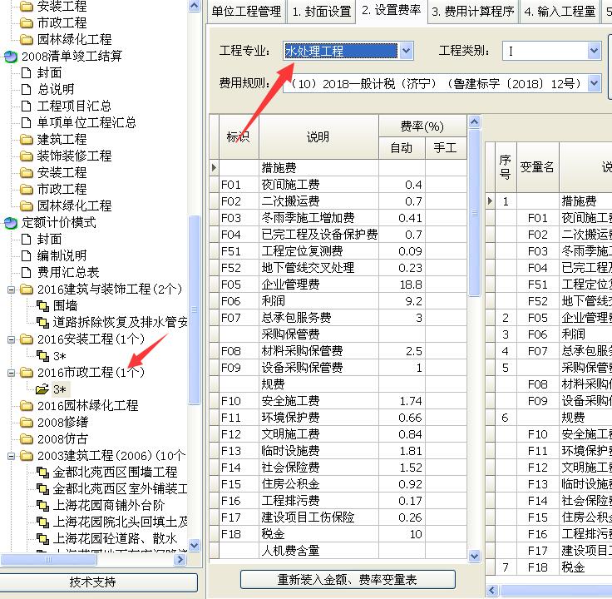Click the 2016园林绿化工程 folder icon
The image size is (612, 599).
coord(27,406)
